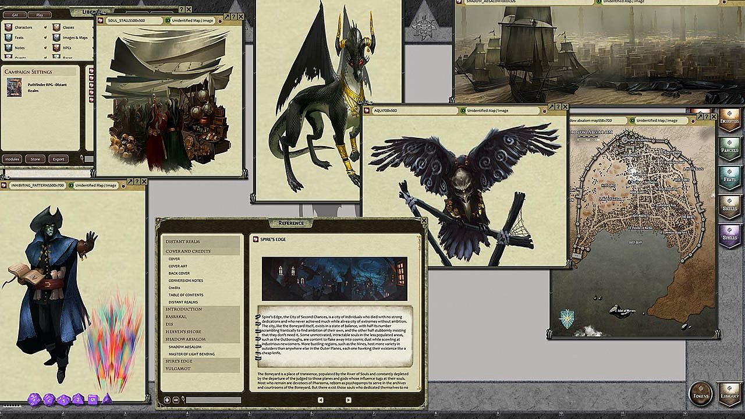
Task: Click the NPCs shield icon in Library
Action: click(x=56, y=48)
